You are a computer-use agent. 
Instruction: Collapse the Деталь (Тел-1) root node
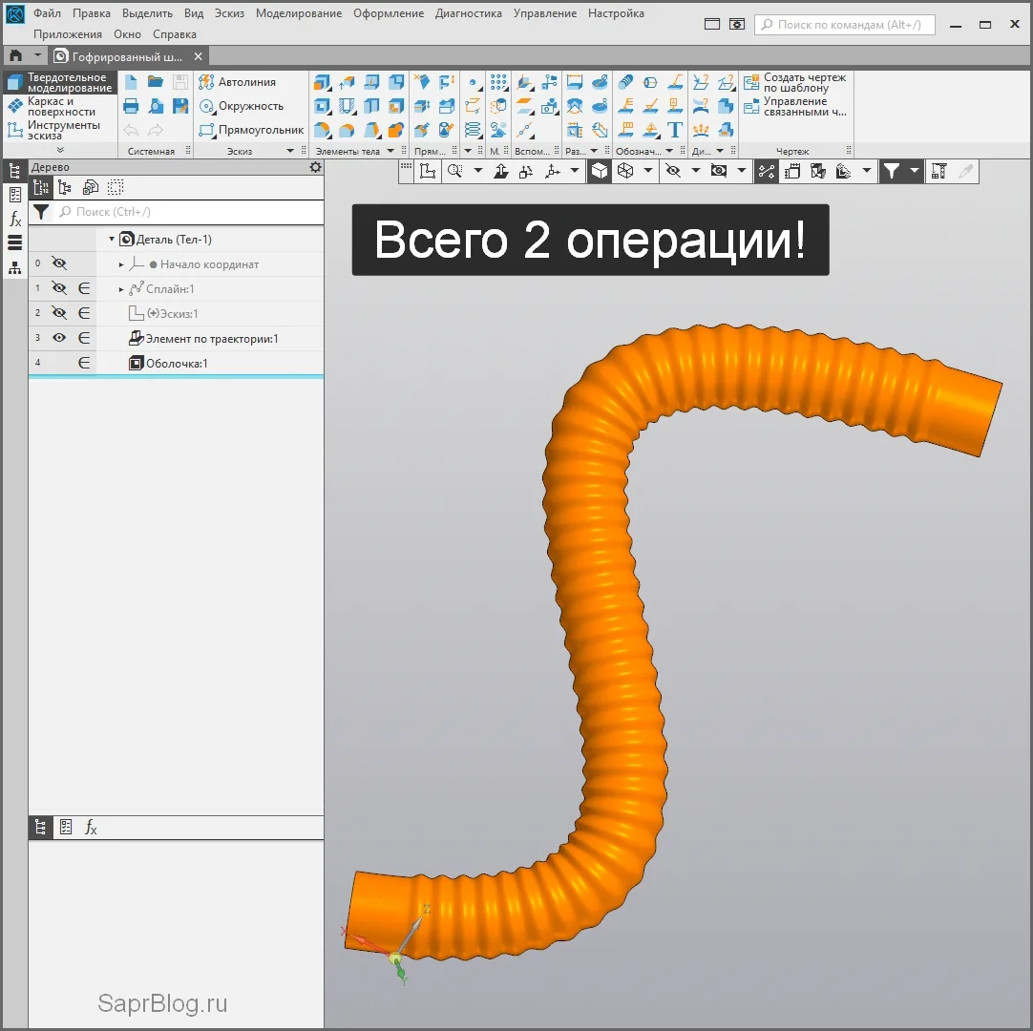point(112,240)
